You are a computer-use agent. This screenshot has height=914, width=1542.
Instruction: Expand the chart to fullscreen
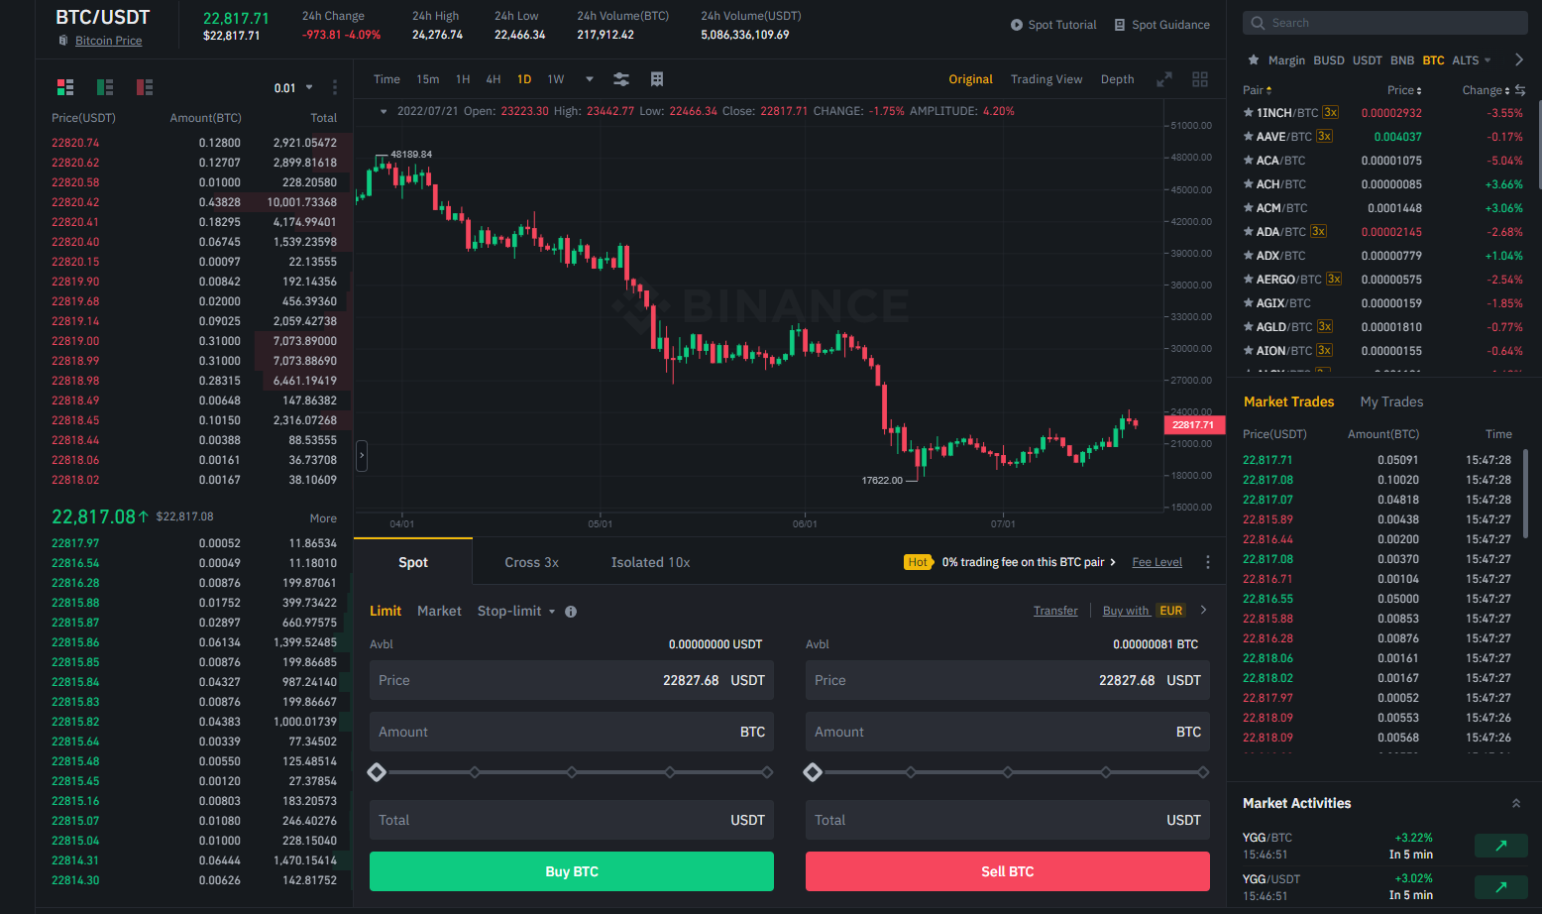point(1164,79)
